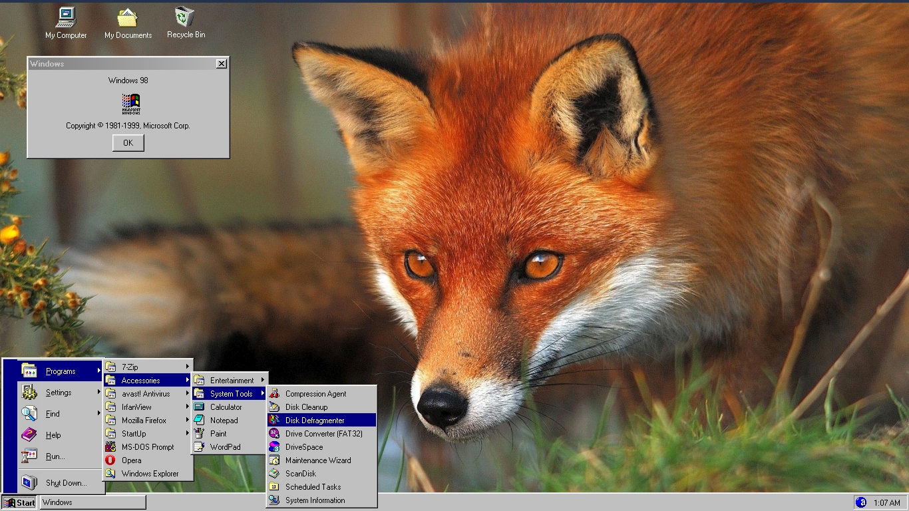Click the Help book icon in Start menu
Screen dimensions: 909x511
point(29,435)
